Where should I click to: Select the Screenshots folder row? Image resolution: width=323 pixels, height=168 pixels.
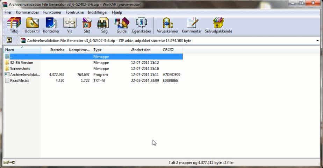click(93, 69)
